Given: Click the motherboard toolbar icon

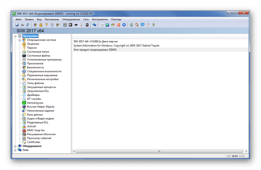Looking at the screenshot, I should (x=65, y=25).
